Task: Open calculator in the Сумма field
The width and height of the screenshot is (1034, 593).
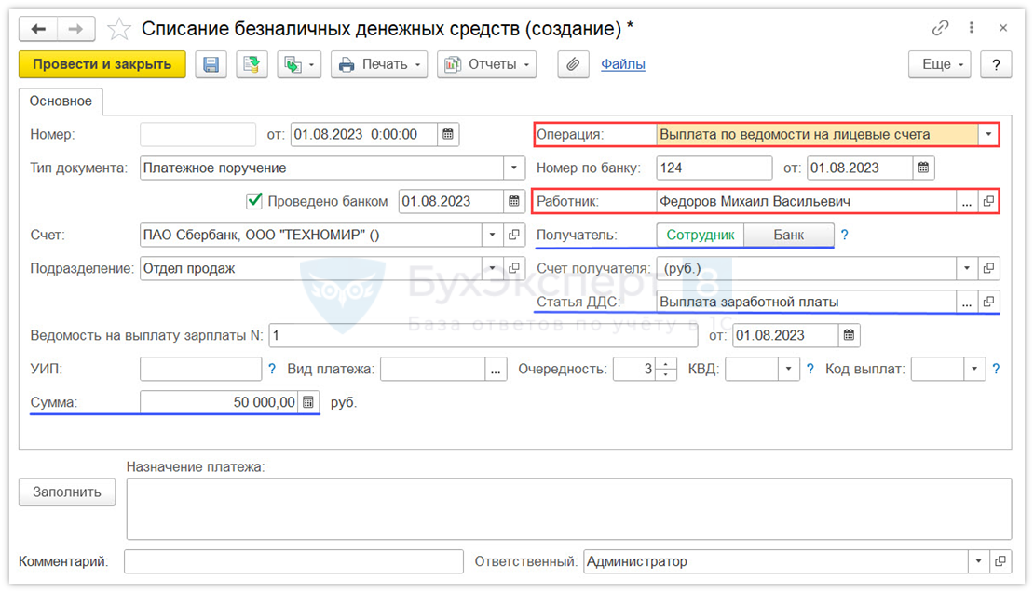Action: [308, 402]
